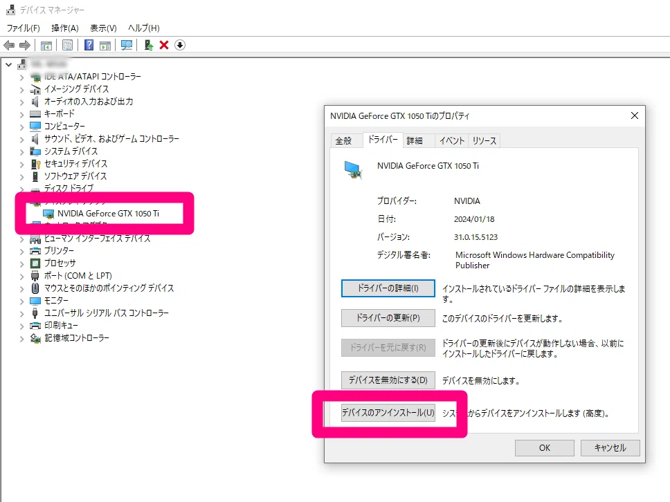The image size is (670, 502).
Task: Switch to the イベント tab
Action: tap(452, 140)
